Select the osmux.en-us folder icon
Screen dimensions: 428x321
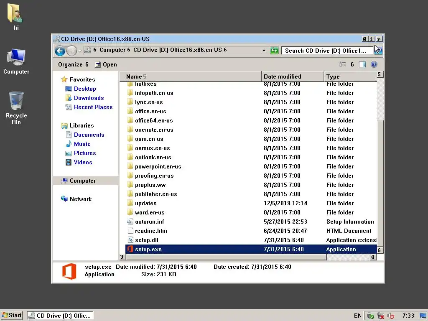pyautogui.click(x=130, y=148)
